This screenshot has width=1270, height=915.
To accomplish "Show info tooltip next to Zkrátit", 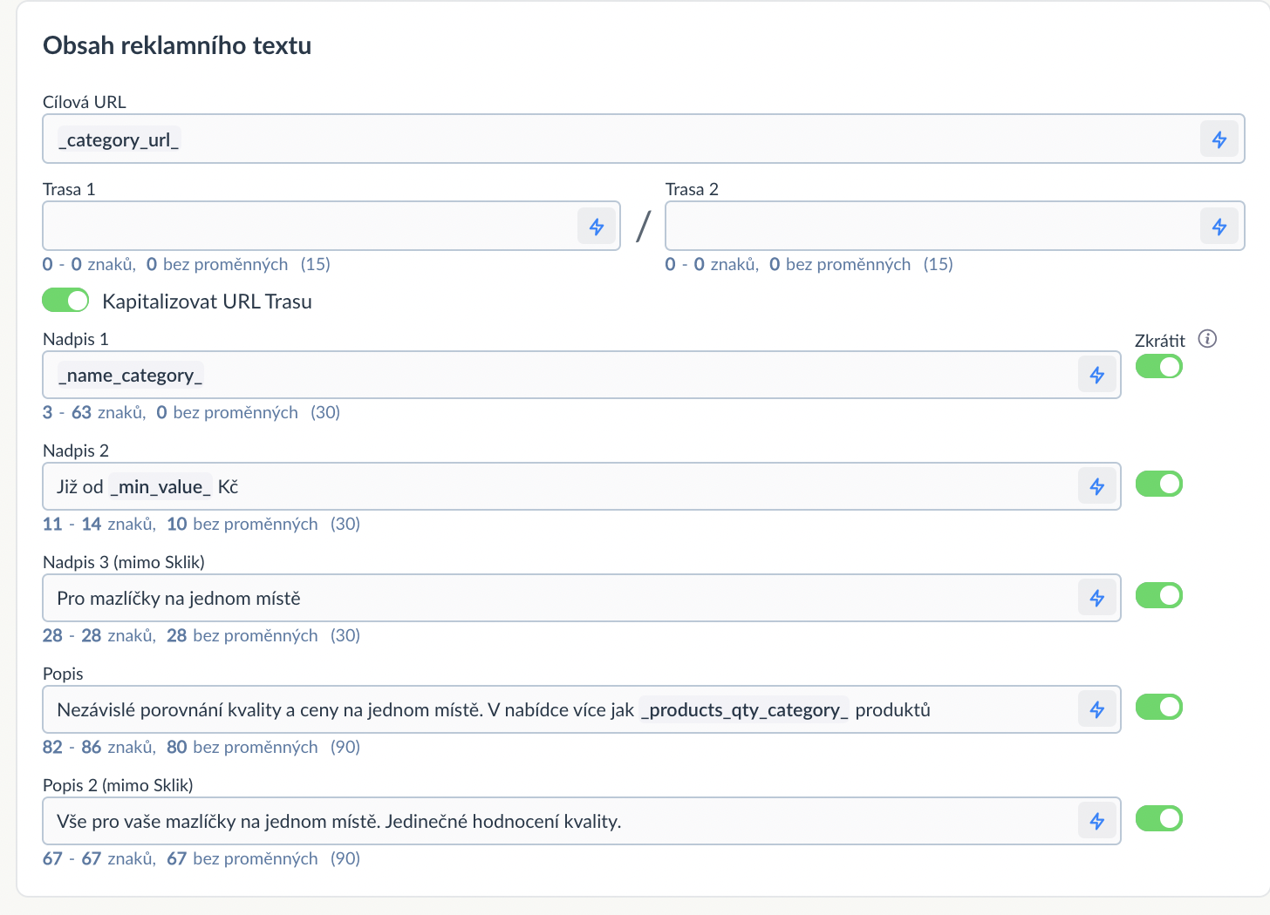I will pos(1207,339).
